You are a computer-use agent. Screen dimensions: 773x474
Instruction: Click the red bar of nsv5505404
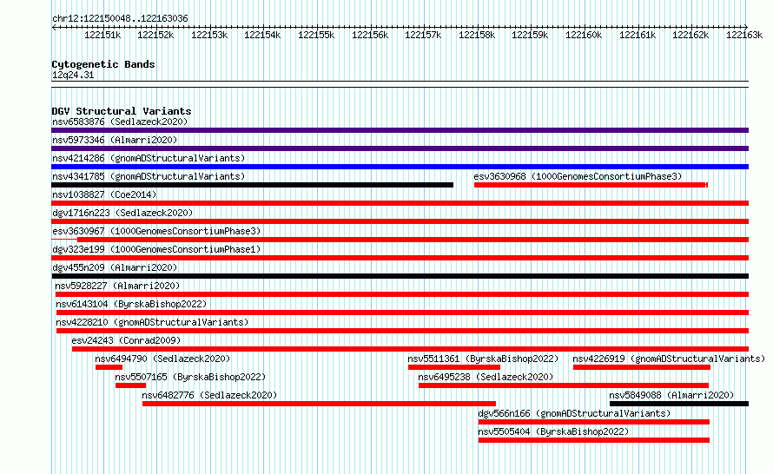pos(594,440)
